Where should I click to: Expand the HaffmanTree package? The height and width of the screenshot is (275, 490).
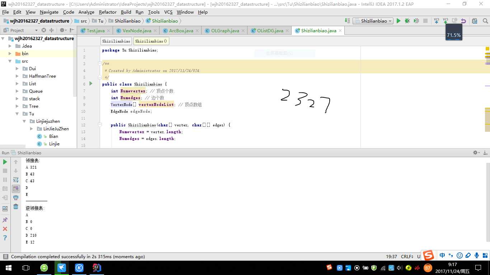point(17,76)
